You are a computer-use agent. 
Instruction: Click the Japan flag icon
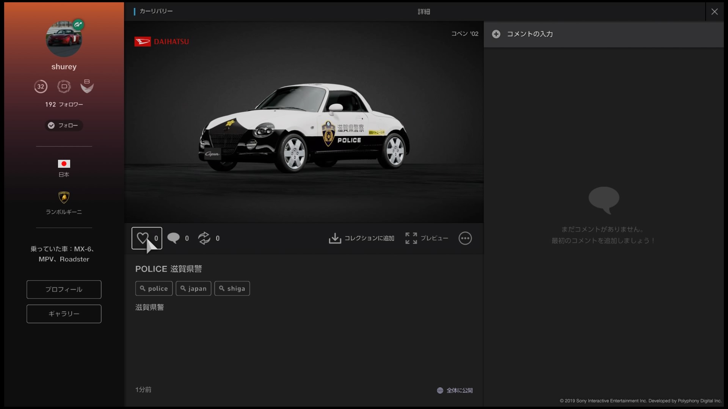pyautogui.click(x=64, y=164)
